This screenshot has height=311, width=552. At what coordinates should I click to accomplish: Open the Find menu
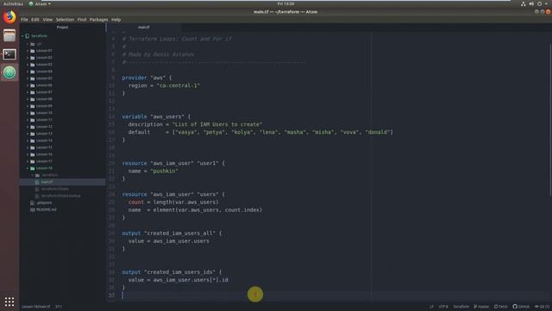pyautogui.click(x=82, y=20)
